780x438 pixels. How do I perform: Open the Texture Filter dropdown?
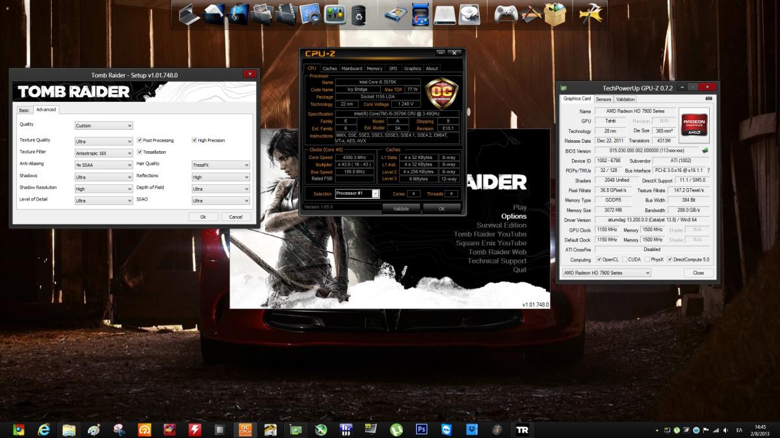[104, 152]
